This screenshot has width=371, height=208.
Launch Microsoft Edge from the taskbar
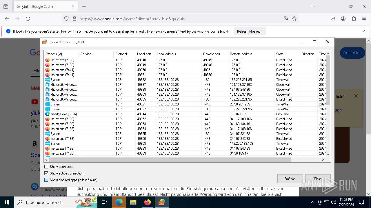click(119, 202)
